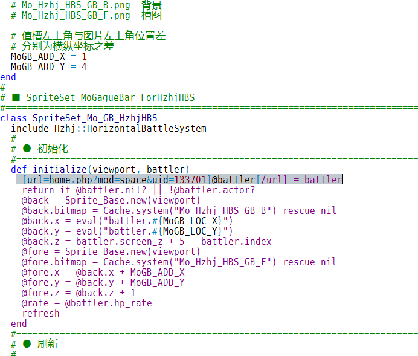Click the line @fore.y = @back.y + MoGB_ADD_Y
The height and width of the screenshot is (356, 418).
103,282
